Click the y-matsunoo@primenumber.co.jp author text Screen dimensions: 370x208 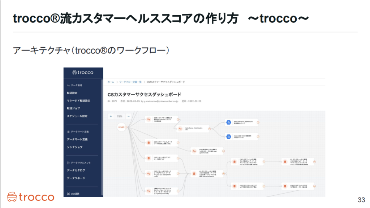click(x=161, y=101)
